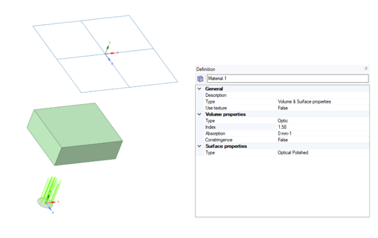Screen dimensions: 378x238
Task: Collapse the Surface properties section
Action: [x=199, y=146]
